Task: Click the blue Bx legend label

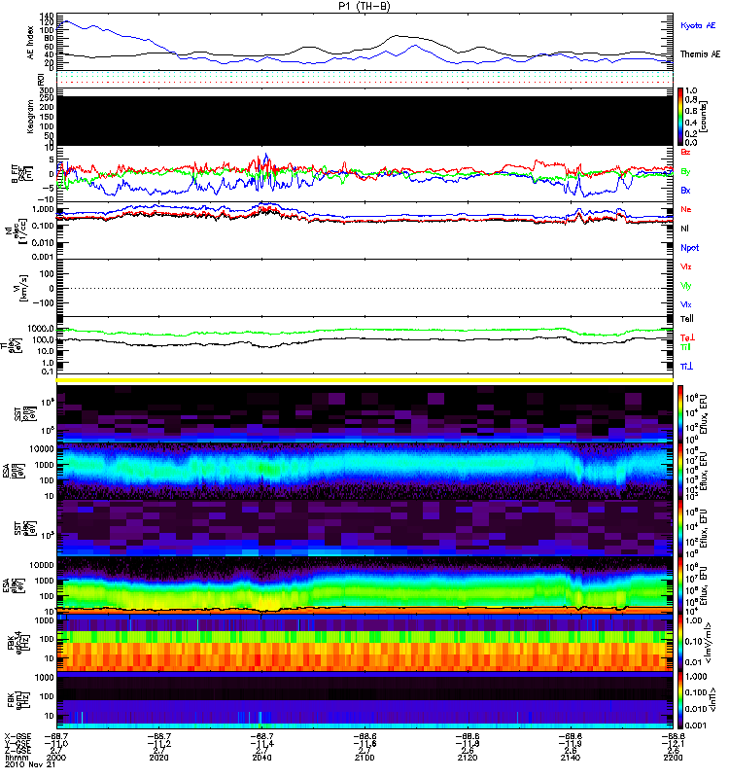Action: pyautogui.click(x=685, y=191)
